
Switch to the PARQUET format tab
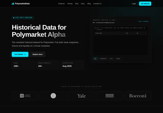pyautogui.click(x=103, y=59)
